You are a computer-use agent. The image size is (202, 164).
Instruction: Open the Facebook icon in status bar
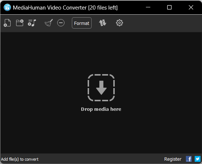189,159
